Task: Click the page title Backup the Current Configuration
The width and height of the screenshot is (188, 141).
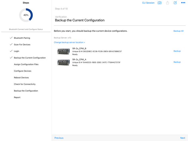Action: (80, 20)
